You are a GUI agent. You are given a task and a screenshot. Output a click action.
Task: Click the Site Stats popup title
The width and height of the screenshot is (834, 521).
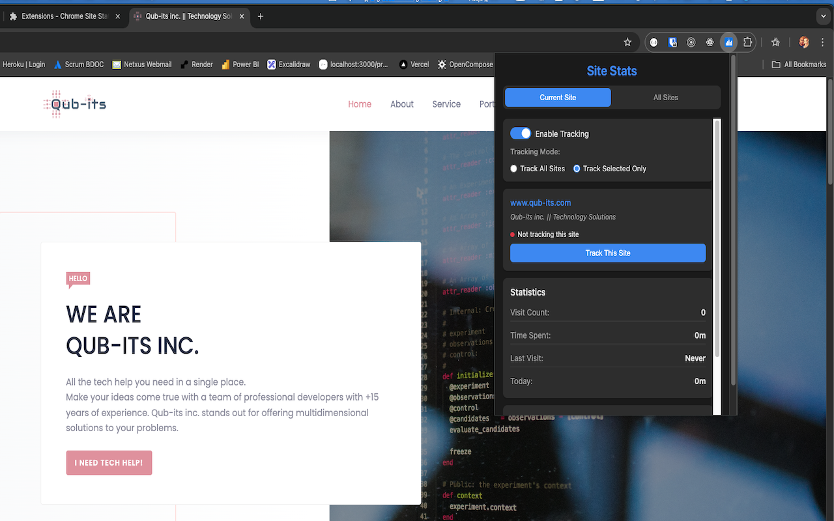pyautogui.click(x=612, y=71)
